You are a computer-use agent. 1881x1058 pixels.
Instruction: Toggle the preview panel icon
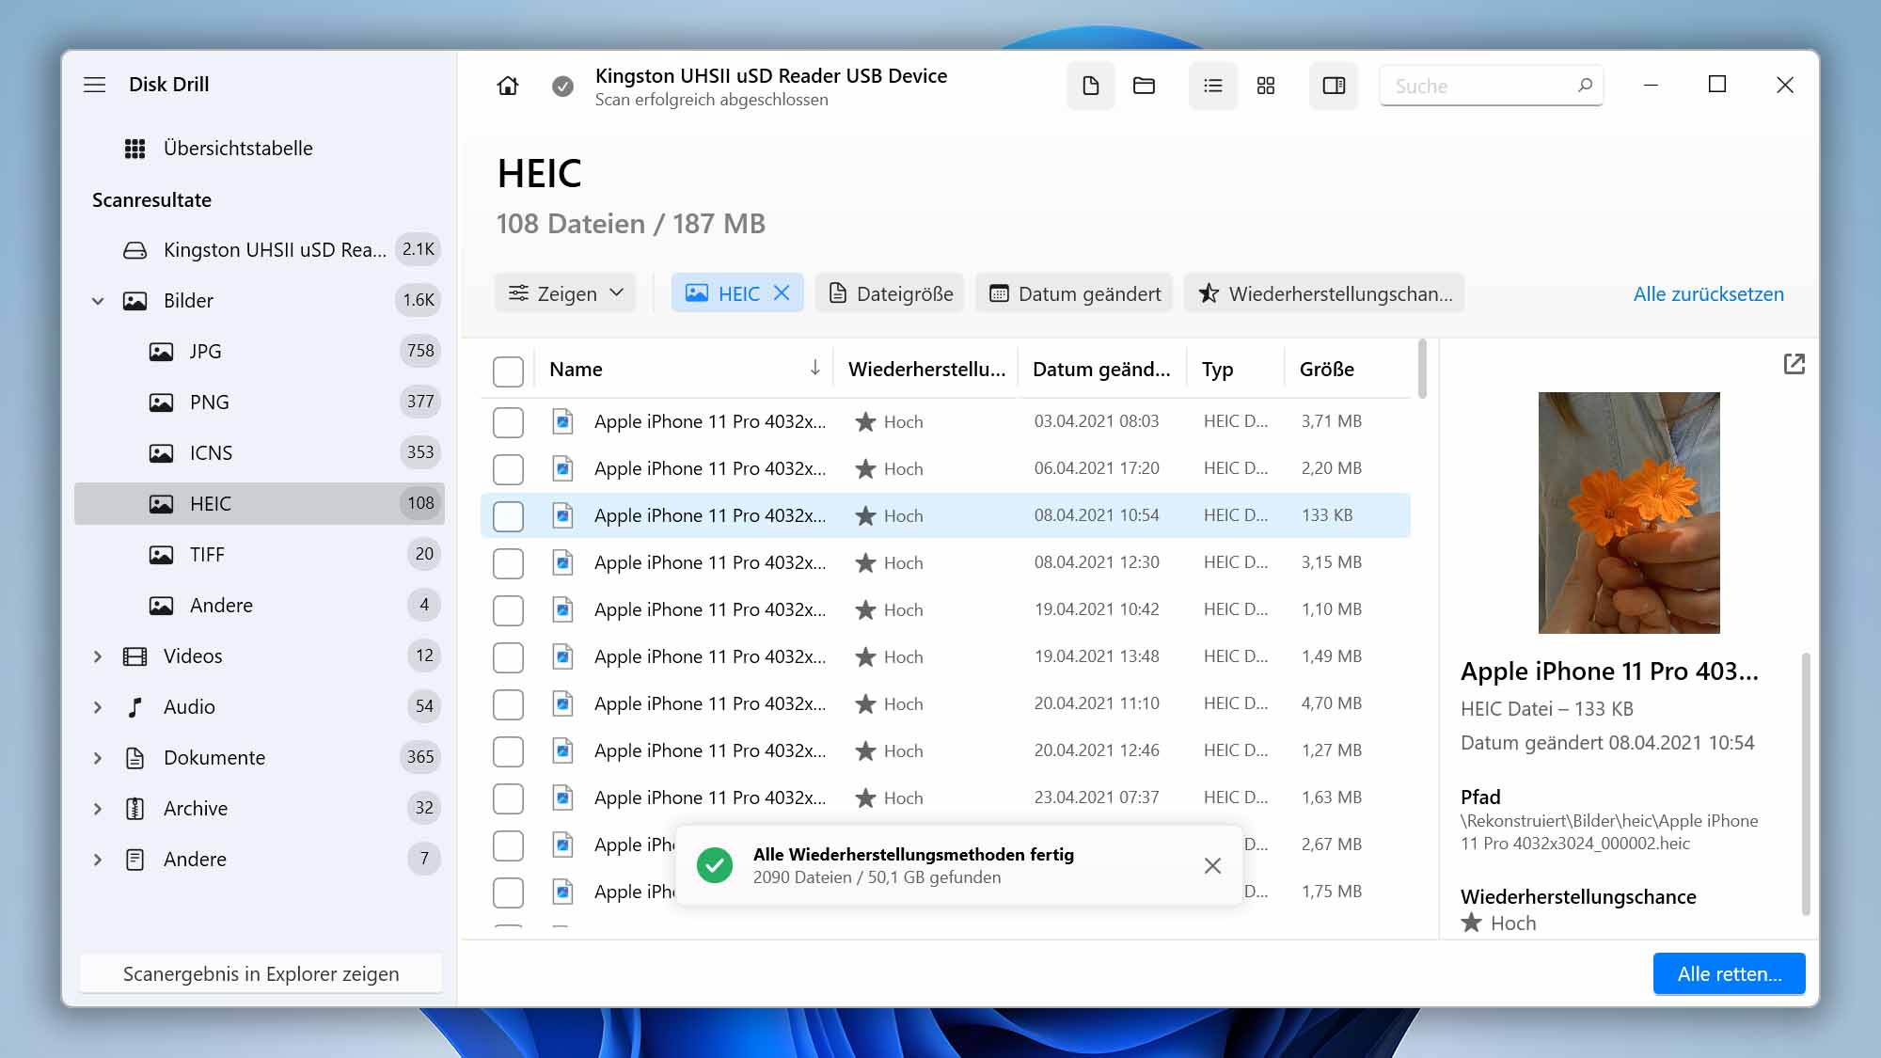[x=1334, y=86]
